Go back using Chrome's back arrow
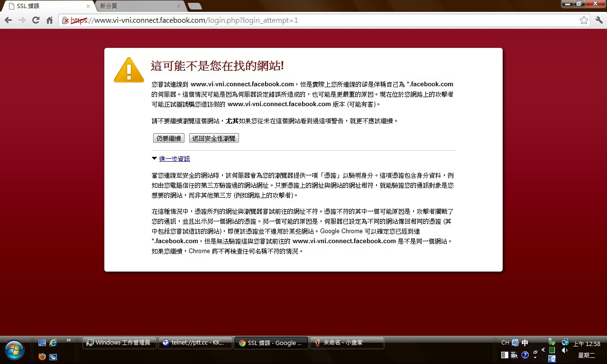Image resolution: width=607 pixels, height=364 pixels. [x=8, y=20]
